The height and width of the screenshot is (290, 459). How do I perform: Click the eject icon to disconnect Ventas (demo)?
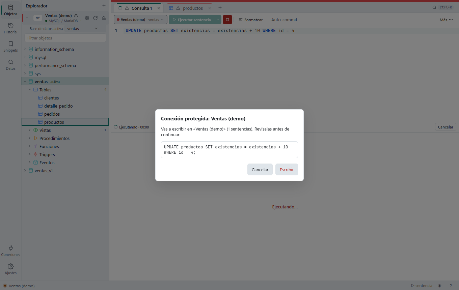(104, 18)
